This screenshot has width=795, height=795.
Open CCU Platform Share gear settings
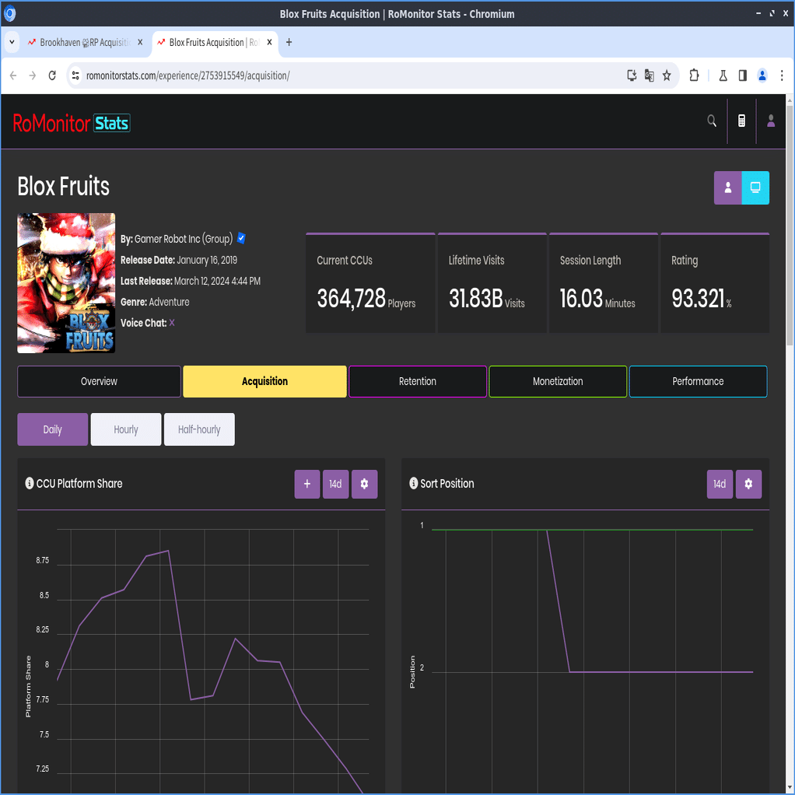click(x=364, y=484)
